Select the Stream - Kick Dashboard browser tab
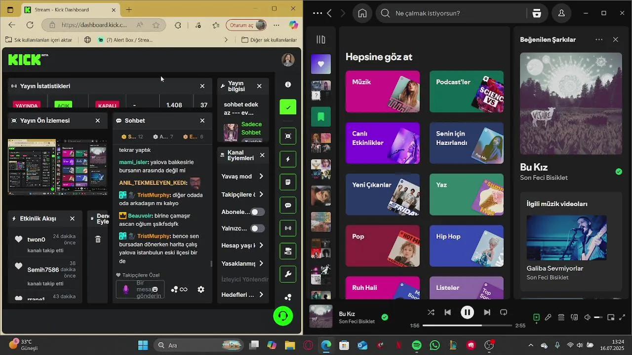 [x=70, y=9]
